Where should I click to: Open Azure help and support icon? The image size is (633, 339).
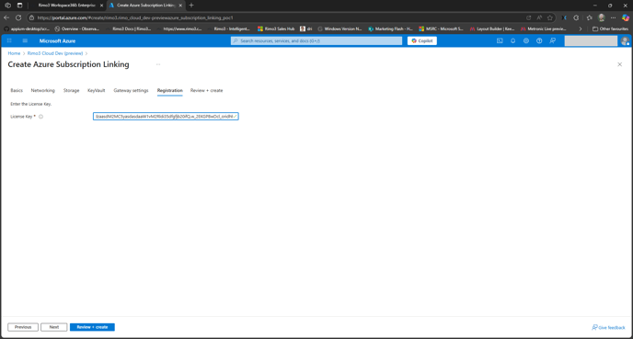539,40
